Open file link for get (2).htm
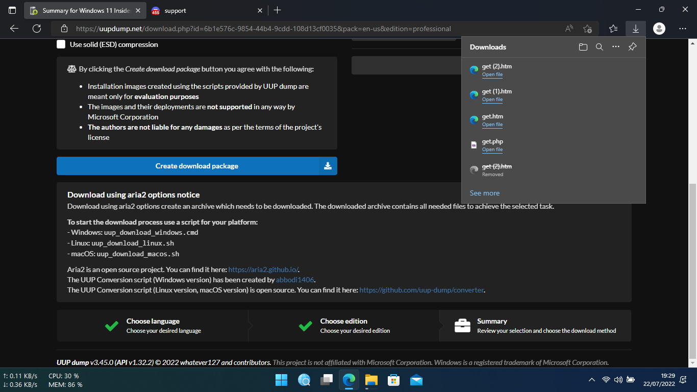Screen dimensions: 697x392 tap(492, 75)
